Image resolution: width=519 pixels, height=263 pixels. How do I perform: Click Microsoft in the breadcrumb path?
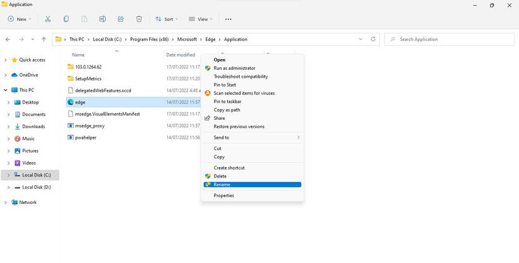(x=187, y=40)
